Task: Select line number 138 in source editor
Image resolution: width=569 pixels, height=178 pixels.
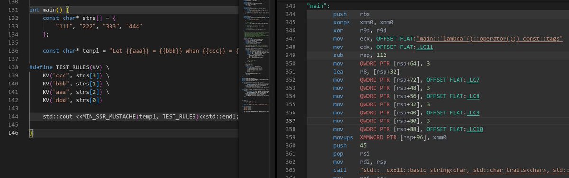Action: pos(13,67)
